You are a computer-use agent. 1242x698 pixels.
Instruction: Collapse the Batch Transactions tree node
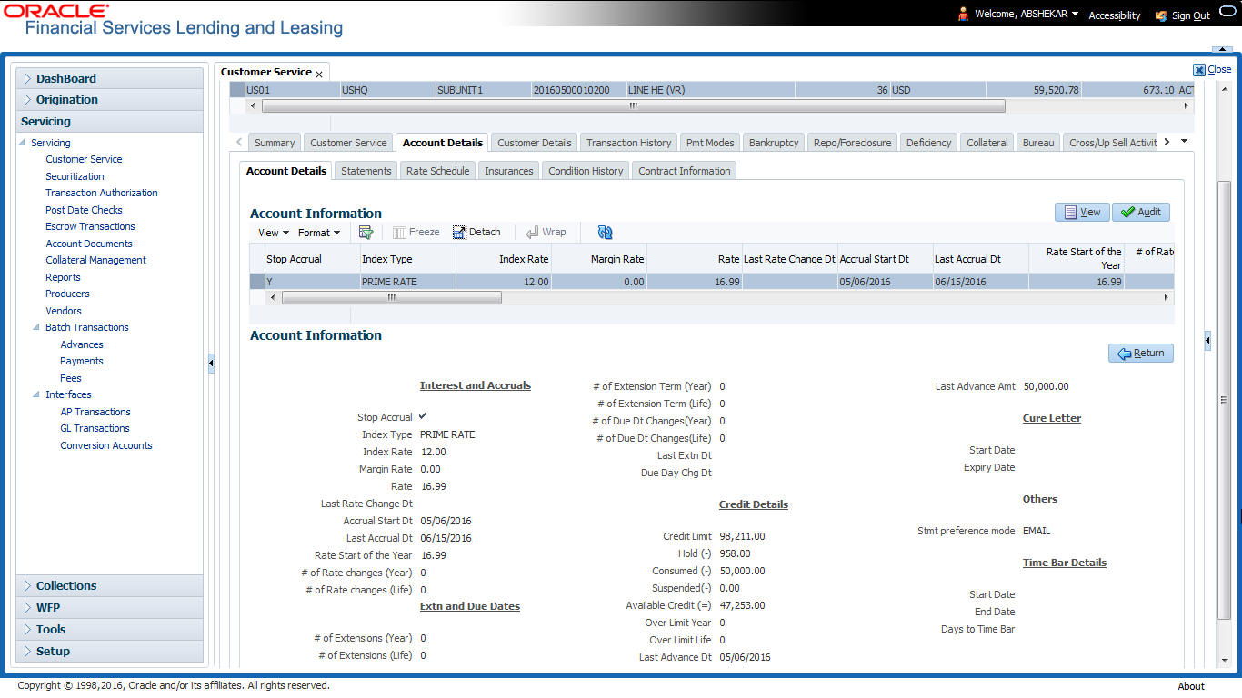[36, 327]
